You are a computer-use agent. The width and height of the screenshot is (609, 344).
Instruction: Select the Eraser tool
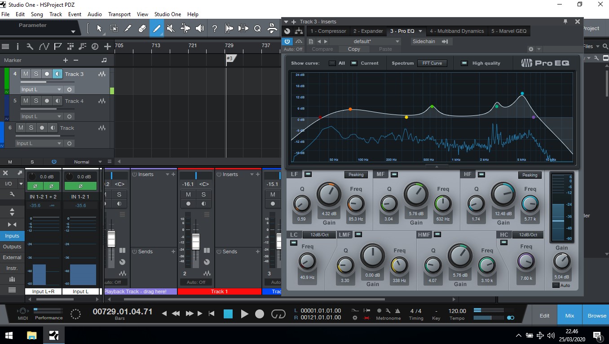pos(142,28)
